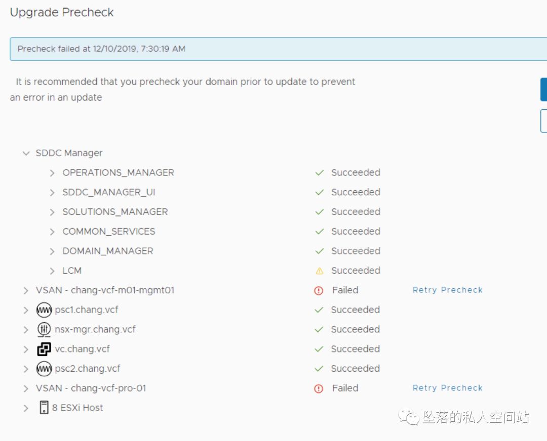Retry Precheck for VSAN chang-vcf-m01-mgmt01
Image resolution: width=547 pixels, height=441 pixels.
tap(447, 290)
